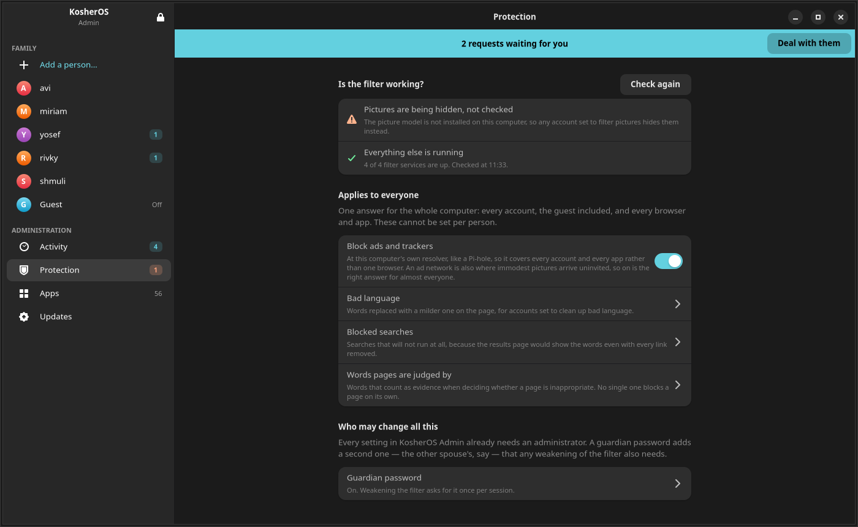Click the Blocked searches row title
Image resolution: width=858 pixels, height=527 pixels.
tap(380, 332)
